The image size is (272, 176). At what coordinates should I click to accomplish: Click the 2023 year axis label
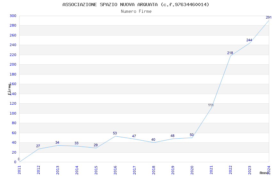(250, 170)
